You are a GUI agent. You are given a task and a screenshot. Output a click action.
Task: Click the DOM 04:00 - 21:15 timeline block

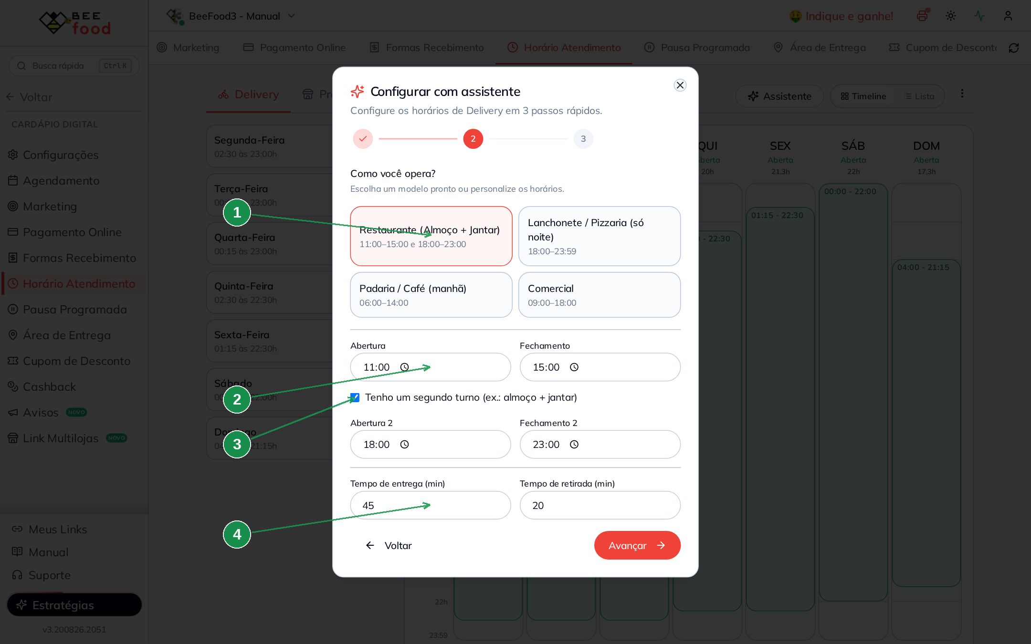coord(926,423)
